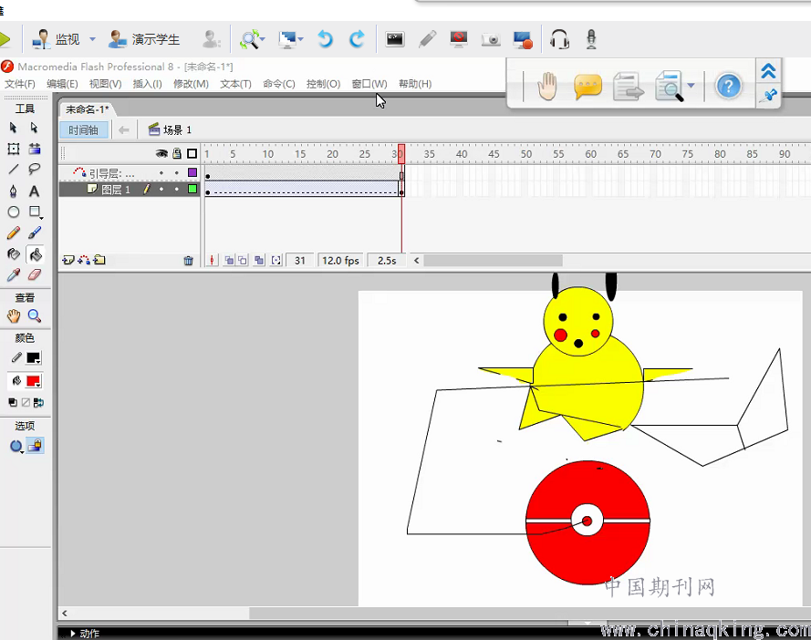Select the arrow Selection tool
The width and height of the screenshot is (811, 640).
[13, 128]
